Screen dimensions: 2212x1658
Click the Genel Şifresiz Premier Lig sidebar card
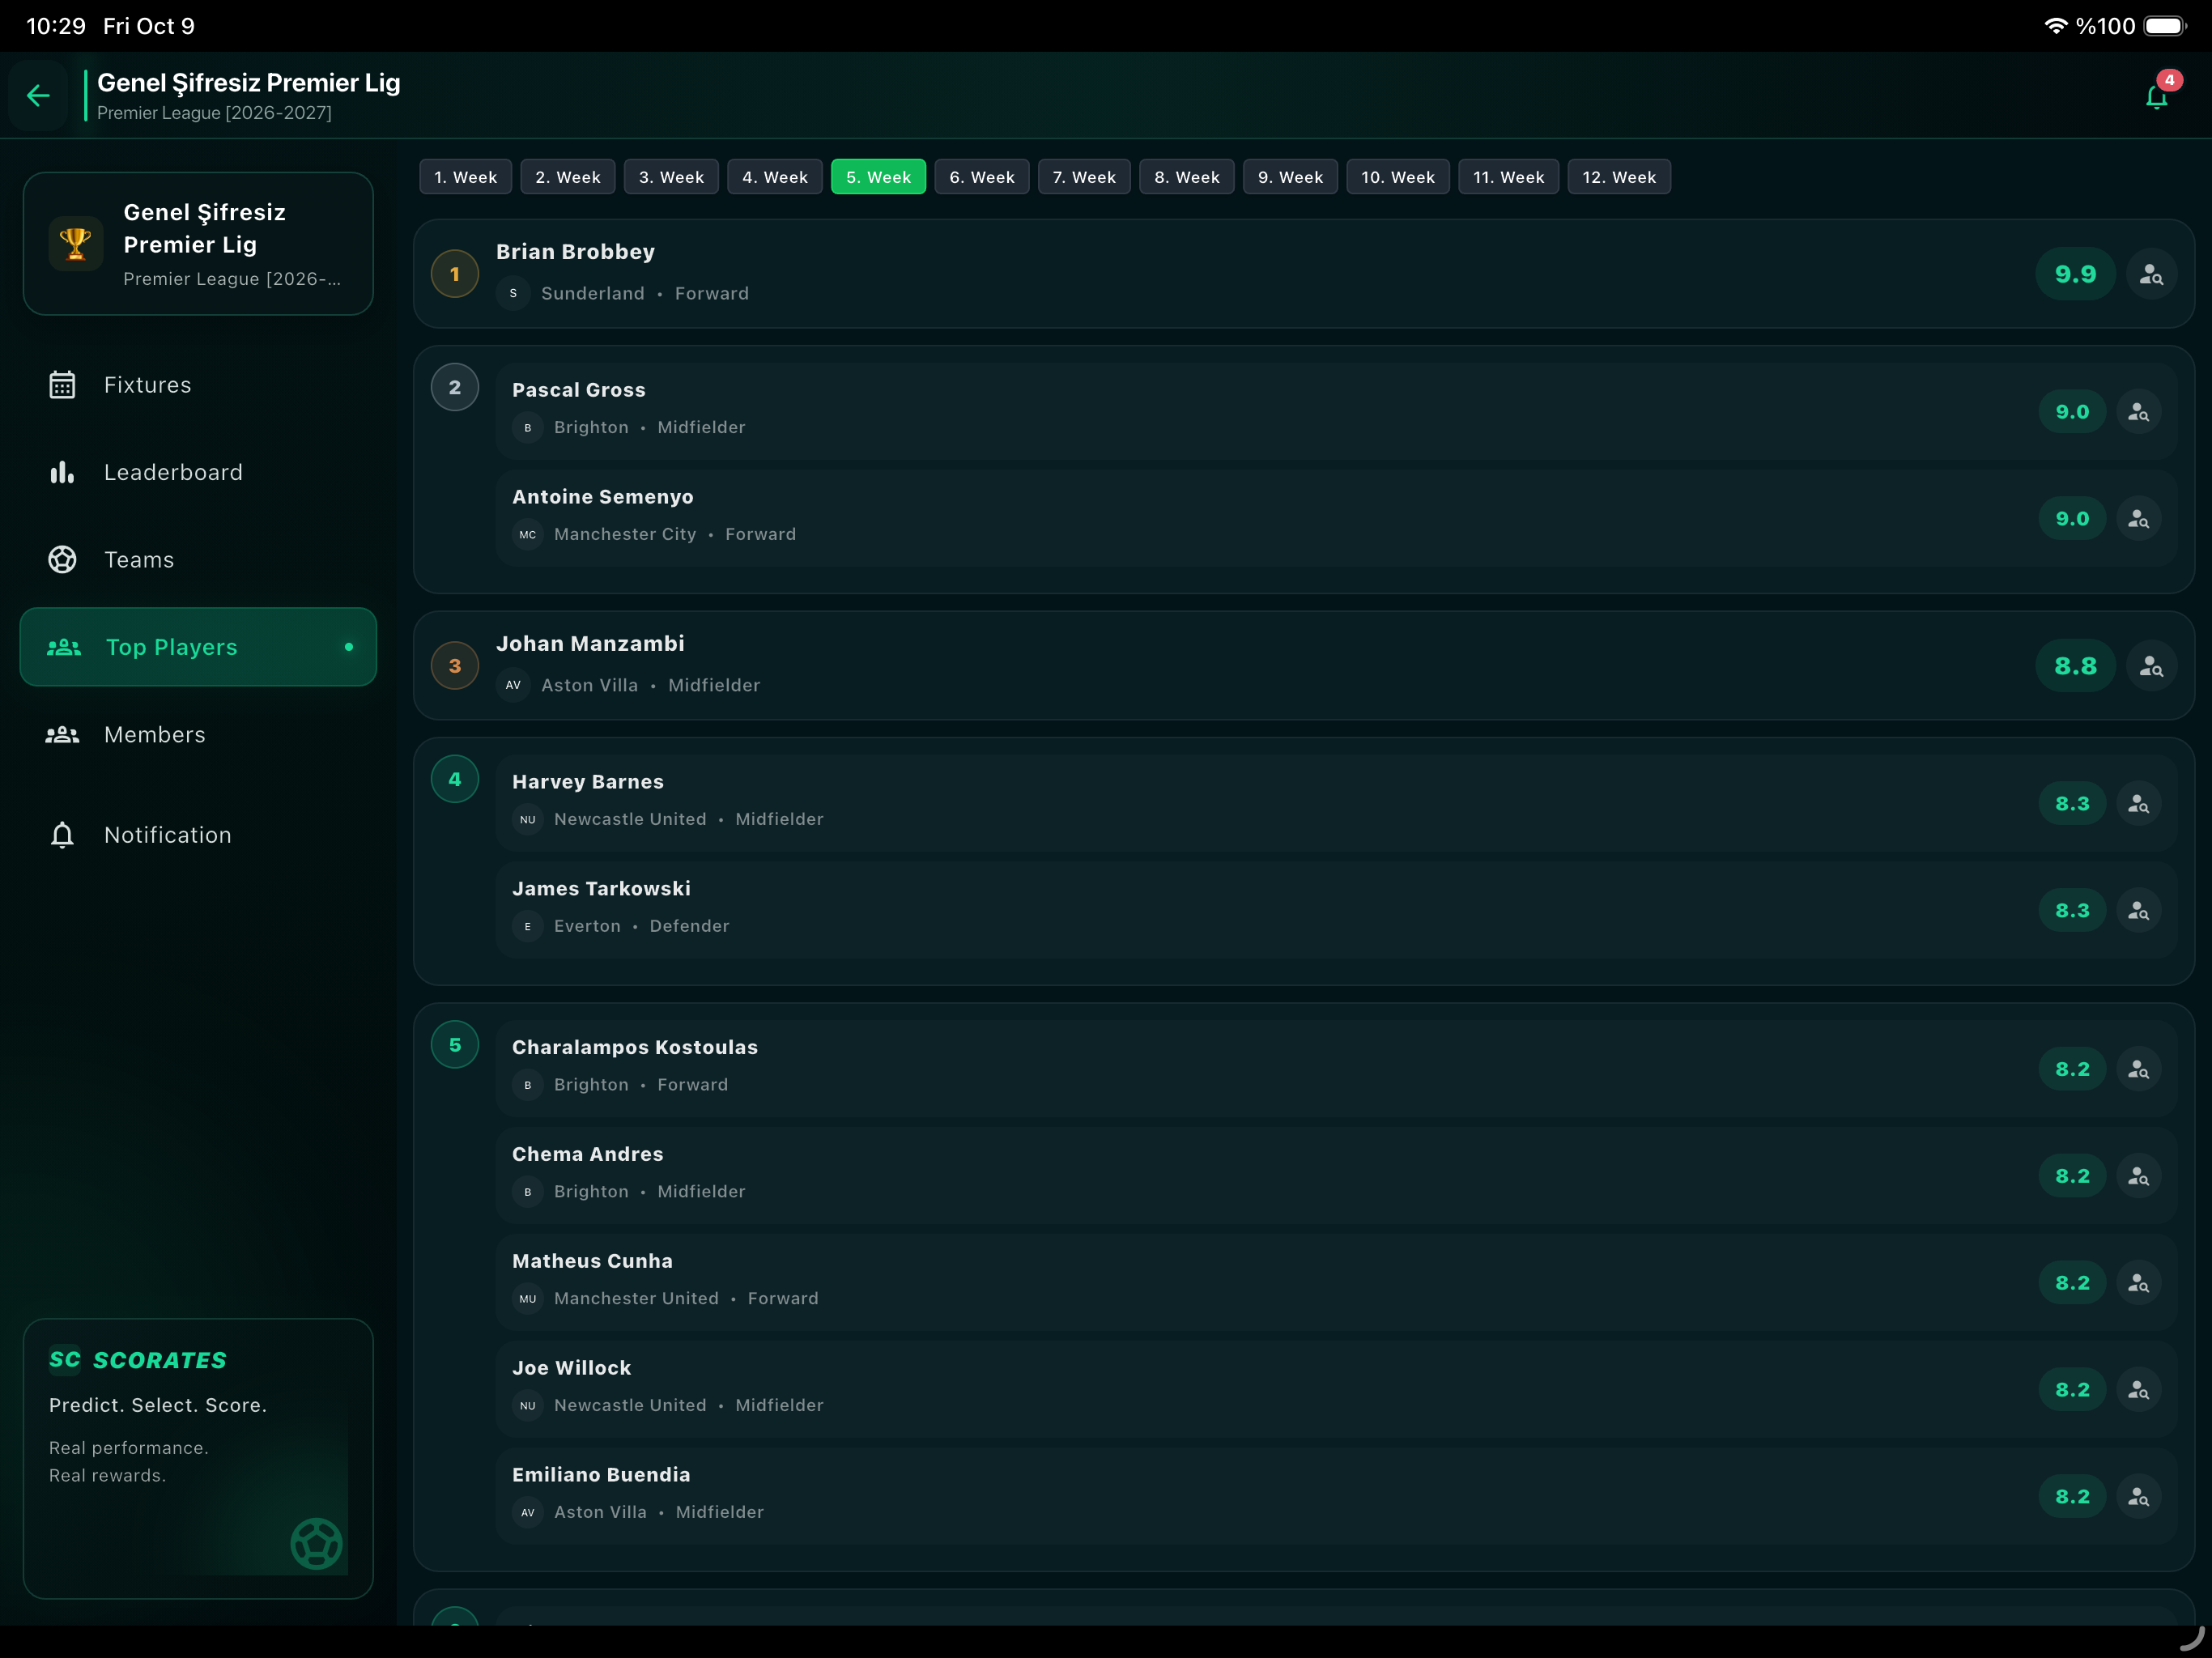click(x=198, y=244)
